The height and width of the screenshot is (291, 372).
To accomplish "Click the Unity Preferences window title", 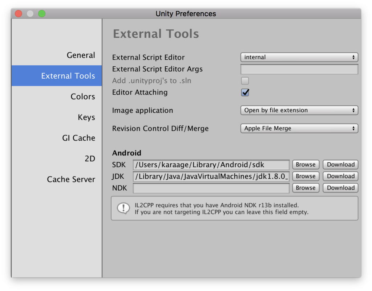I will pyautogui.click(x=186, y=14).
